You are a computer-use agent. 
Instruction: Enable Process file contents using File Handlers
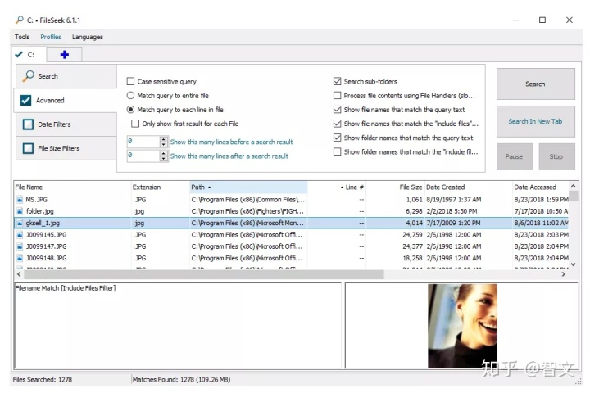[x=337, y=96]
